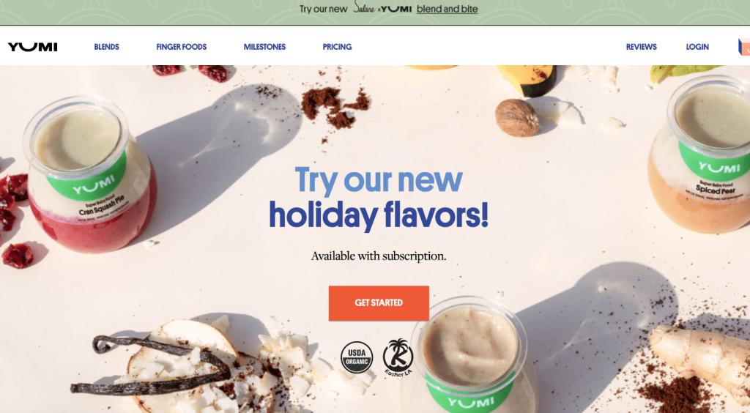Open the Reviews page

point(642,47)
